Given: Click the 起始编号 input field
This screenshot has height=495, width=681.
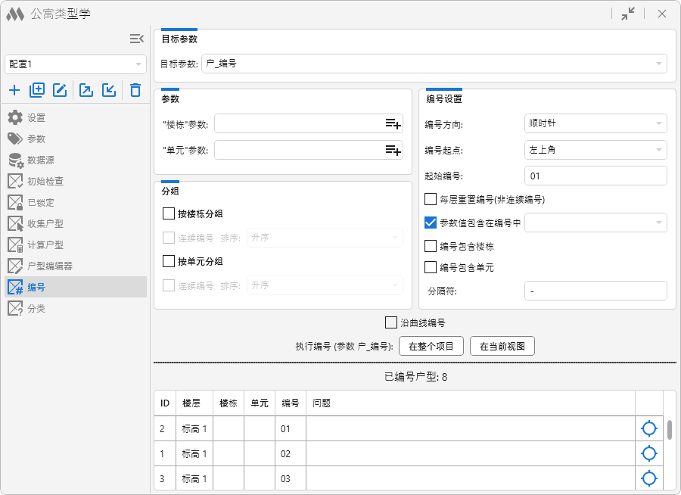Looking at the screenshot, I should 595,176.
